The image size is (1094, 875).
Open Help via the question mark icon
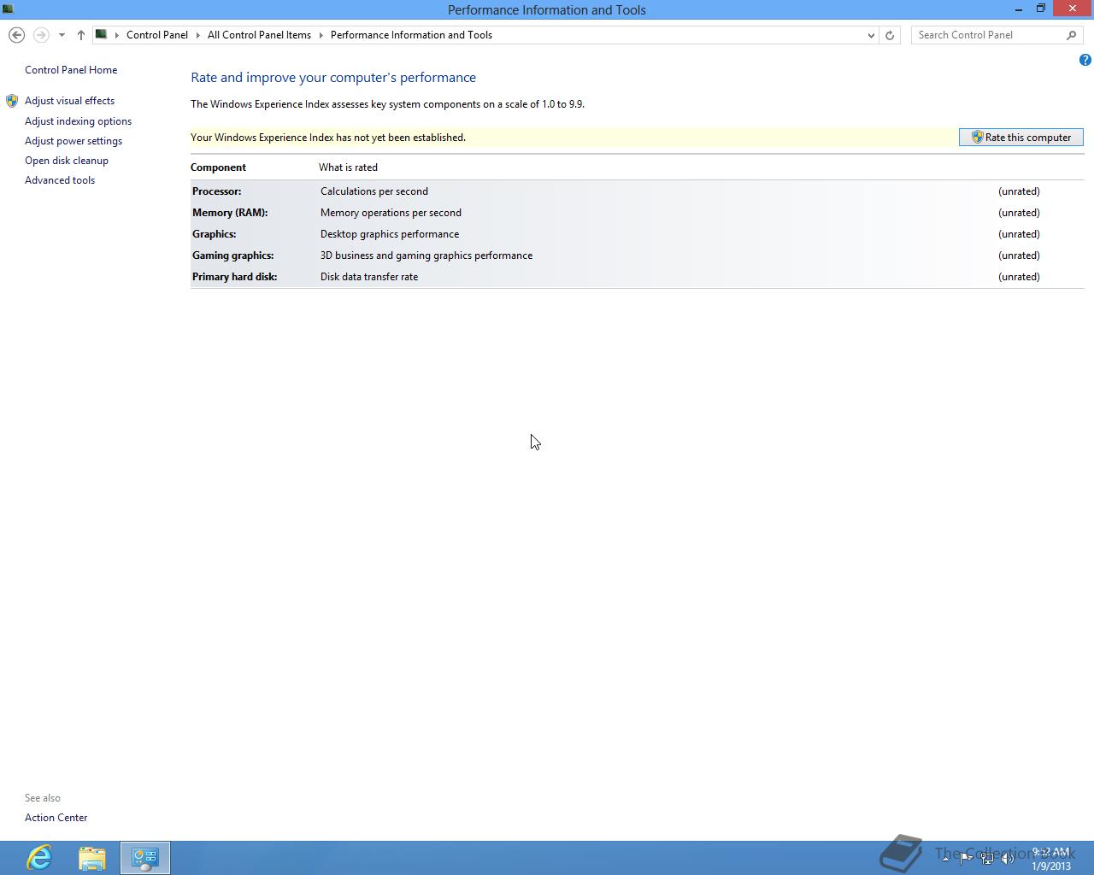click(x=1085, y=60)
